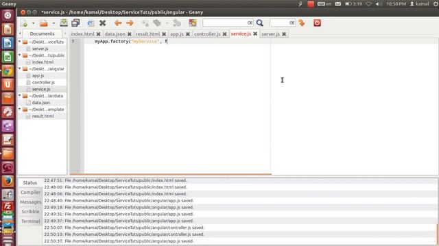Collapse the ~/Deskt...emplate folder
The height and width of the screenshot is (246, 439).
pos(20,109)
